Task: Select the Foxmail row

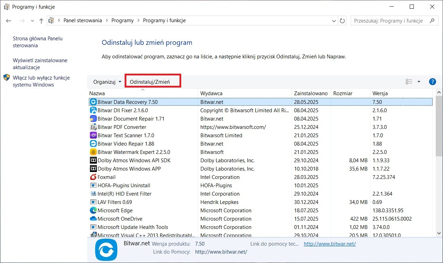Action: click(261, 177)
